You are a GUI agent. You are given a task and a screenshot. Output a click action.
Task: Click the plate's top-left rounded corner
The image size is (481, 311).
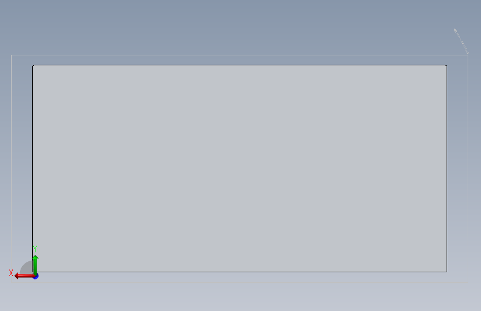[x=33, y=65]
